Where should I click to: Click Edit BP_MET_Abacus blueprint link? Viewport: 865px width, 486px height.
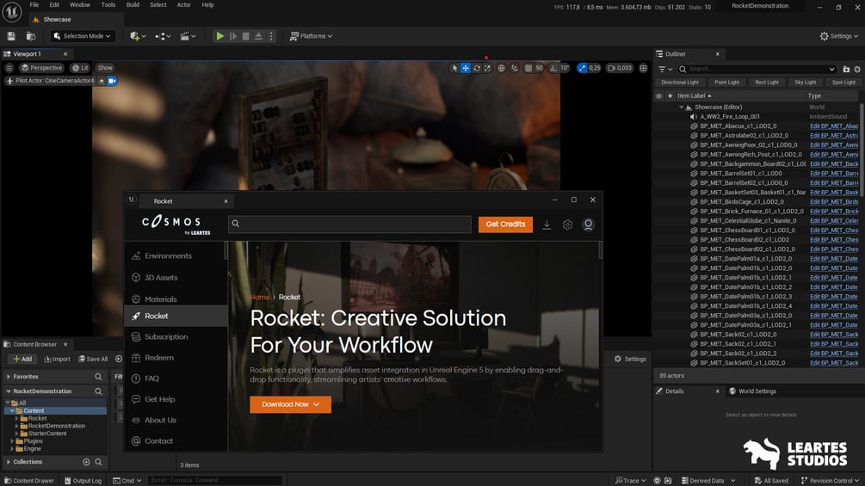click(833, 126)
